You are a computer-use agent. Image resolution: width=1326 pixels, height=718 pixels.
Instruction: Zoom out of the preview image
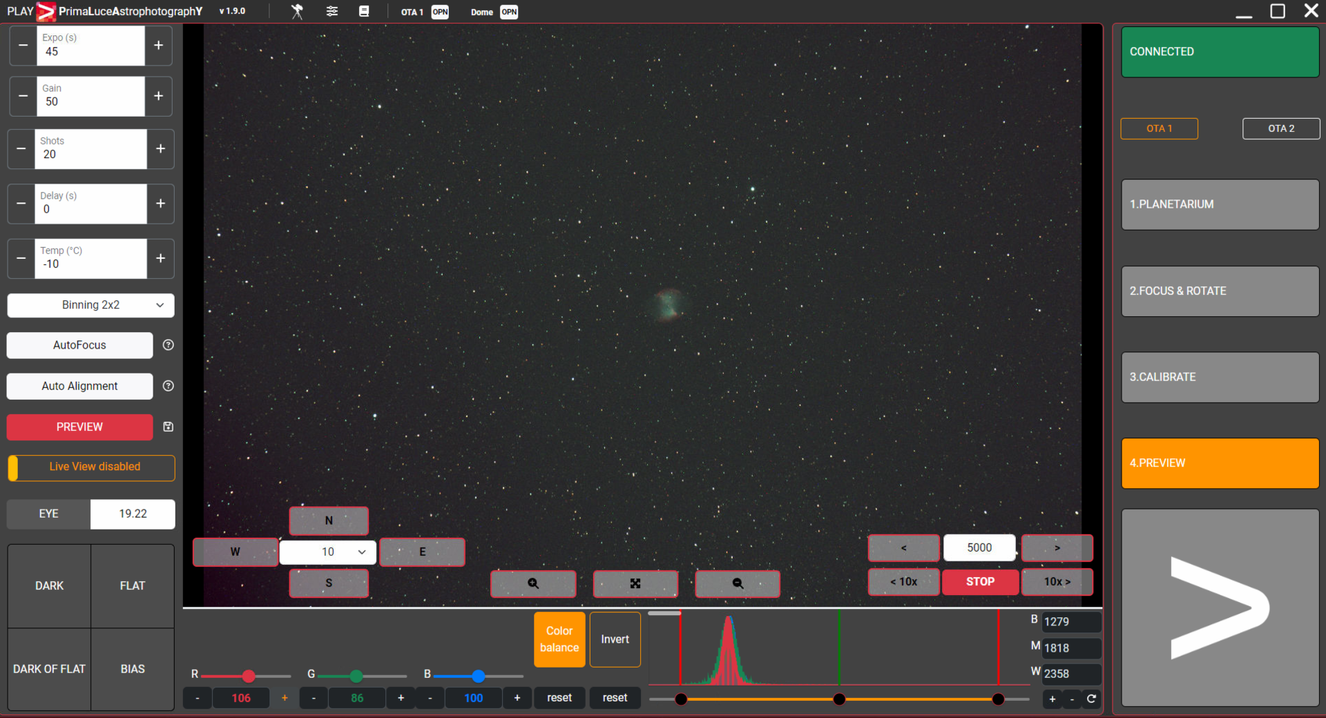click(x=737, y=583)
